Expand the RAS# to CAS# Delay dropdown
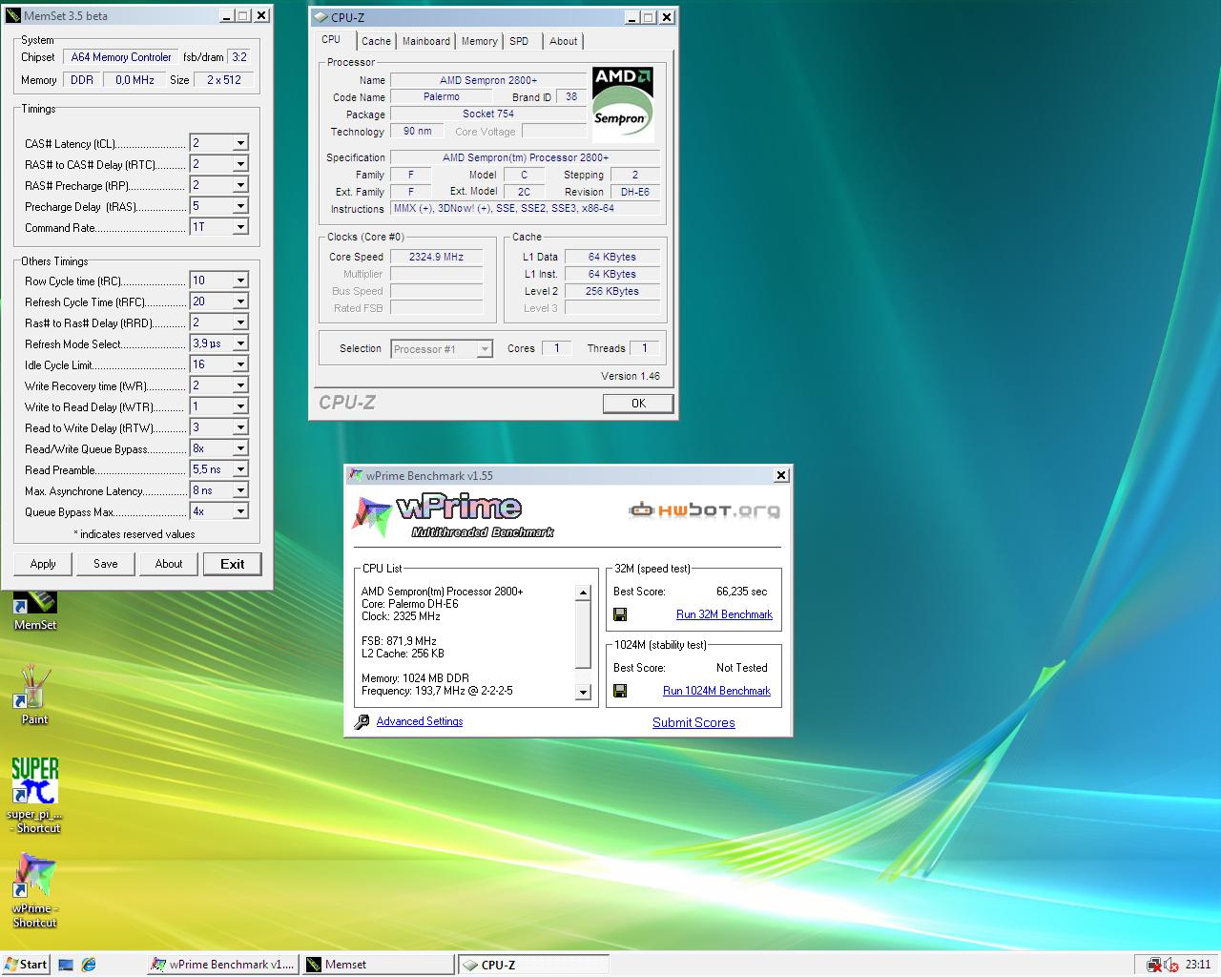 point(240,164)
